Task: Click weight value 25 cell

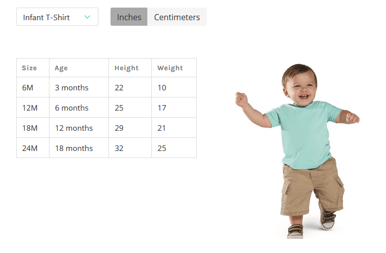Action: 161,148
